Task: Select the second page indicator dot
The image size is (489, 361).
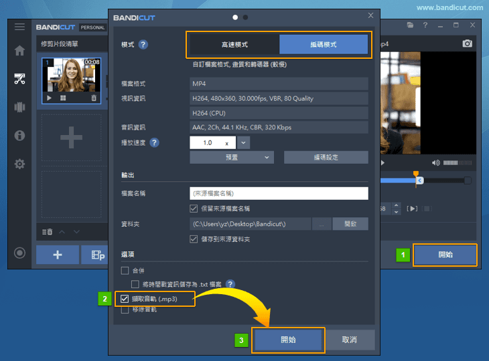Action: [245, 17]
